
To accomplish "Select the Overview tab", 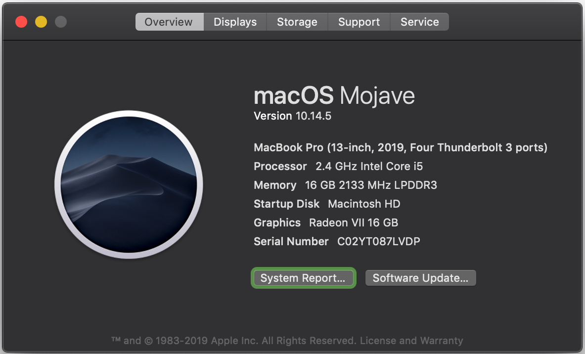I will (x=169, y=22).
